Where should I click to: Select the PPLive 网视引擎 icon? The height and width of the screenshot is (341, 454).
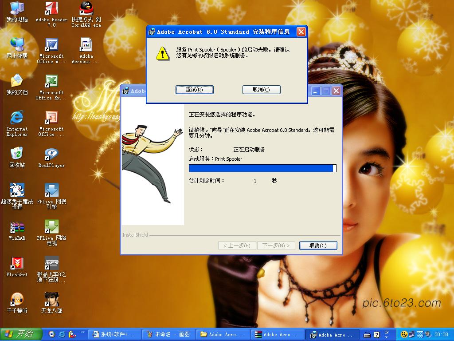click(51, 196)
